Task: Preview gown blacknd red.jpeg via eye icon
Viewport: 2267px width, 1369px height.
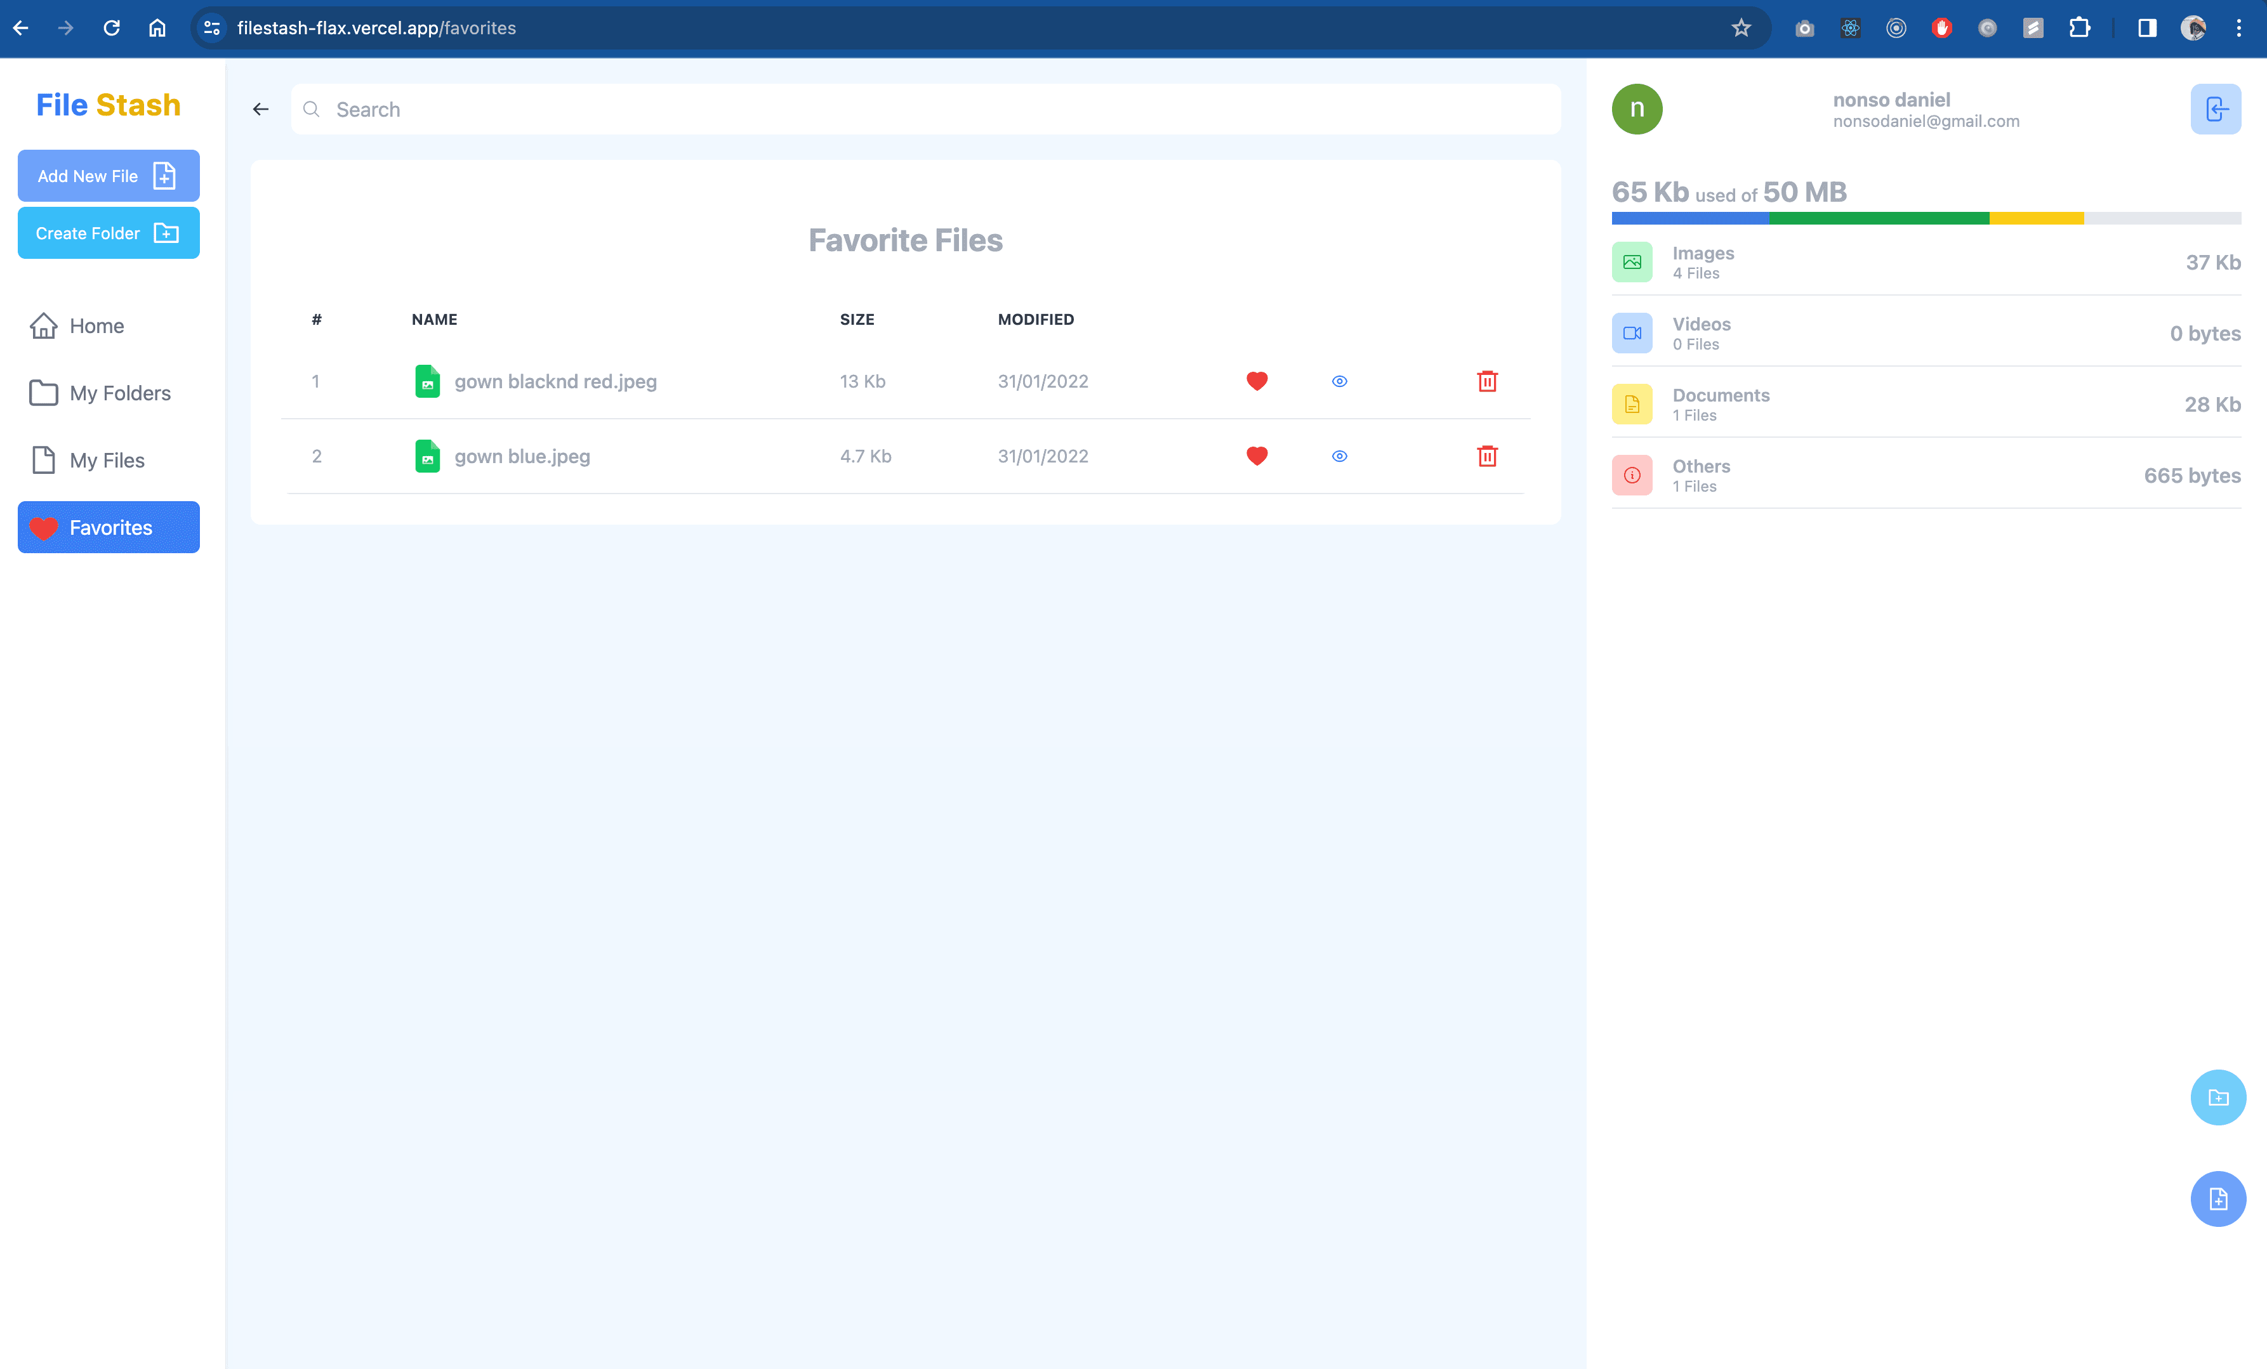Action: click(x=1340, y=381)
